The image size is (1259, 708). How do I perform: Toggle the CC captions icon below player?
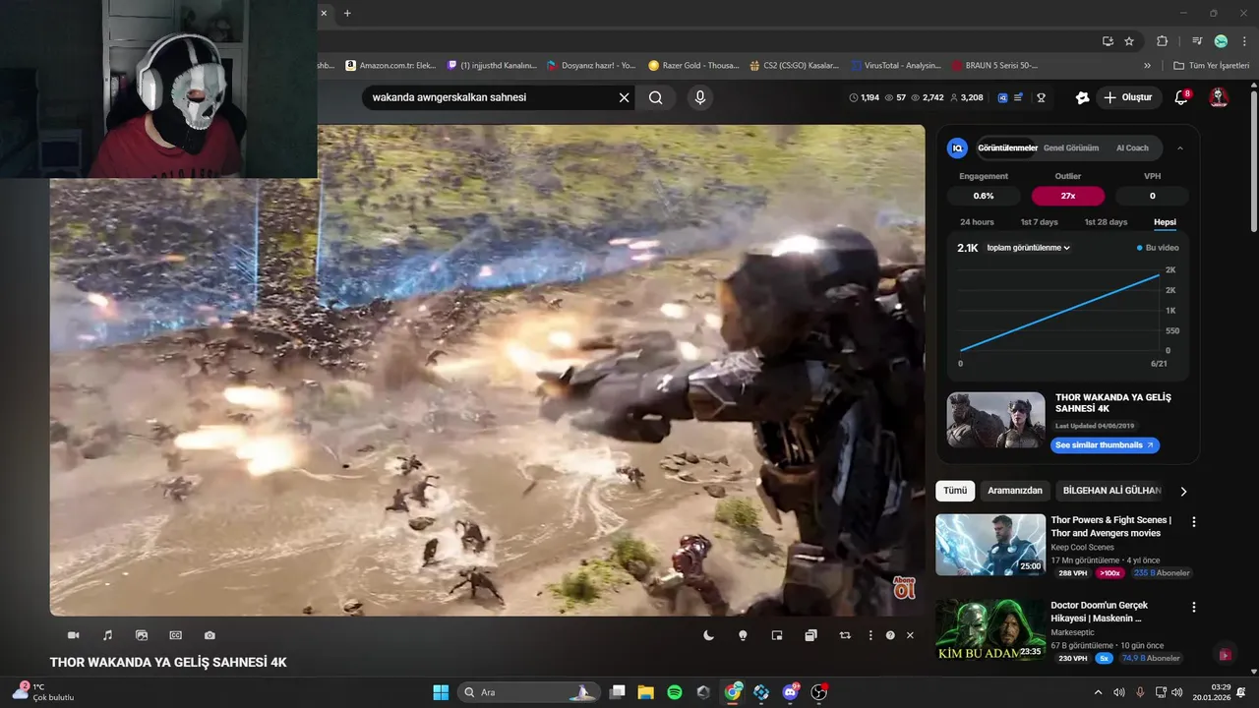click(176, 635)
